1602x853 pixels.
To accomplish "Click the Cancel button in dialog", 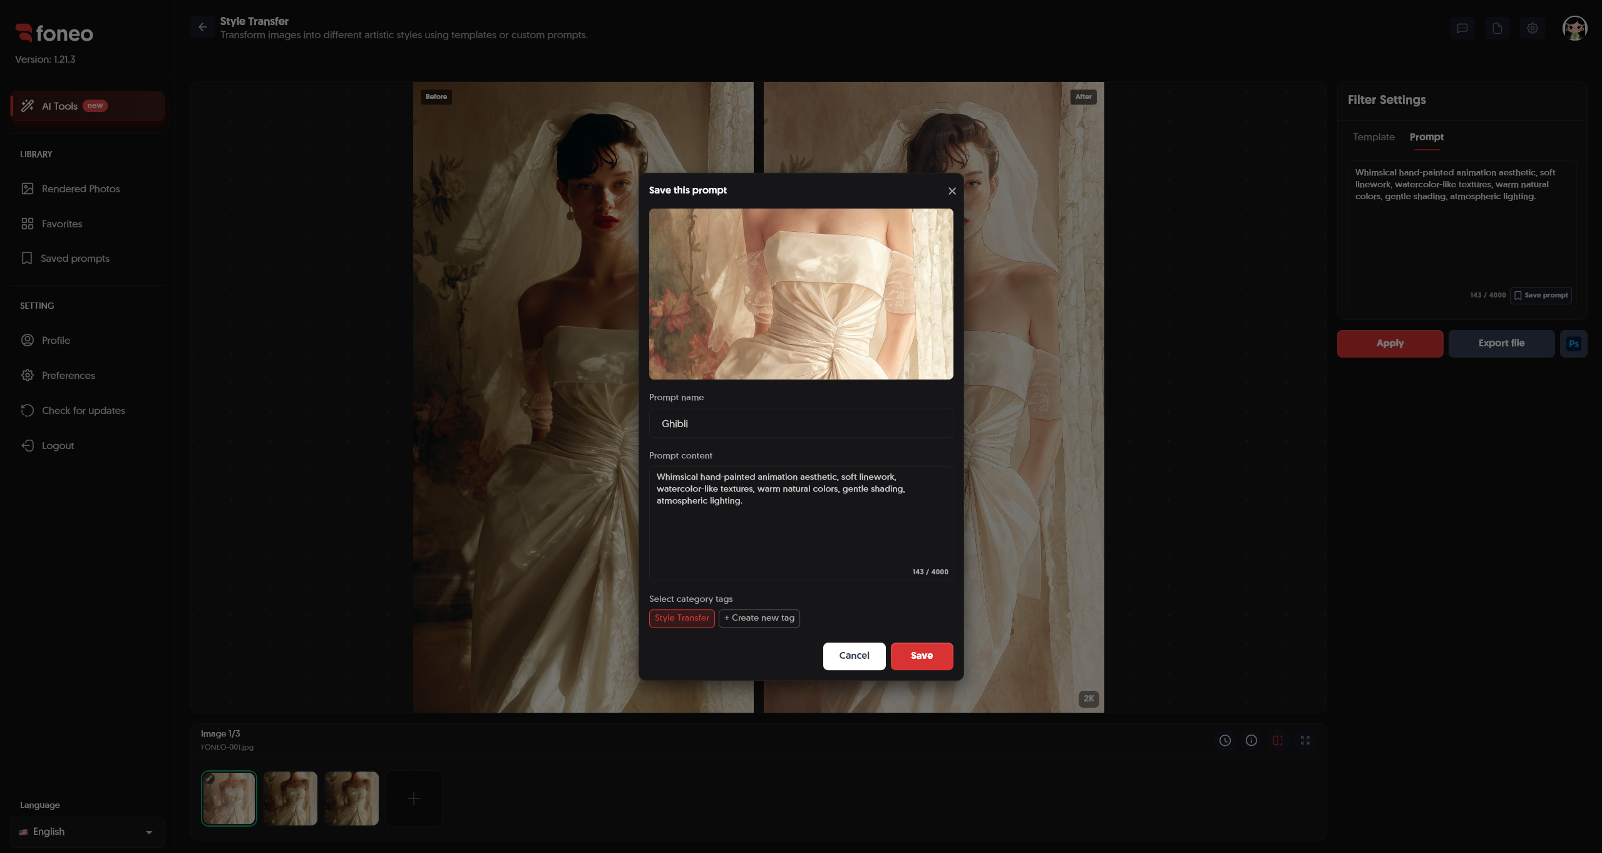I will click(854, 656).
